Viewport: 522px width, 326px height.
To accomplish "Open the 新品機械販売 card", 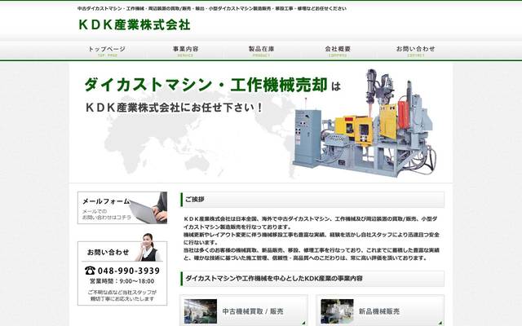I will point(380,311).
